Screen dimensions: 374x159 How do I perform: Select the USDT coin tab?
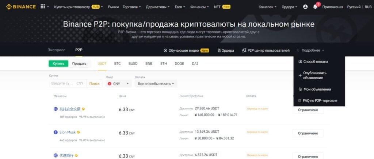102,63
